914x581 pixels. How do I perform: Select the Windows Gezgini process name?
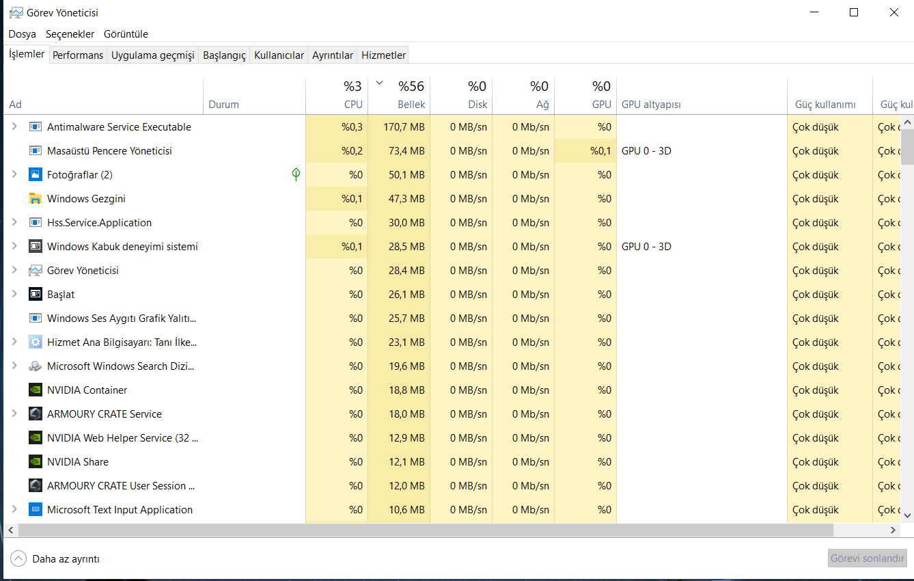pyautogui.click(x=86, y=199)
